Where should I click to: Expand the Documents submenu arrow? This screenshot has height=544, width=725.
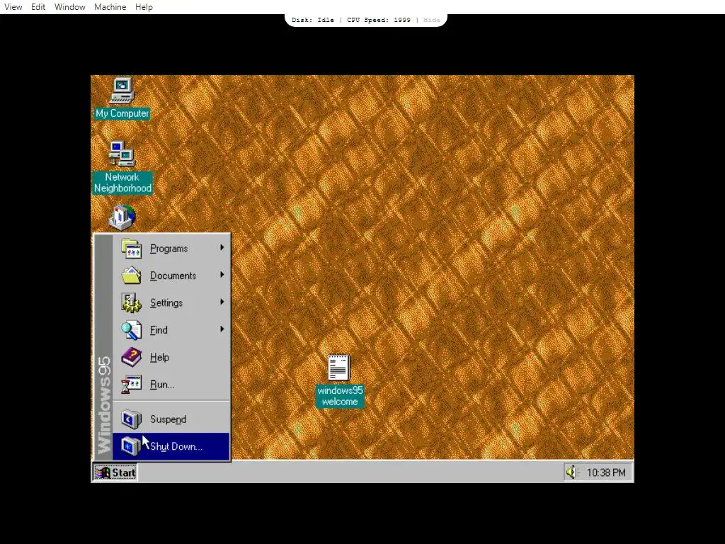point(222,275)
